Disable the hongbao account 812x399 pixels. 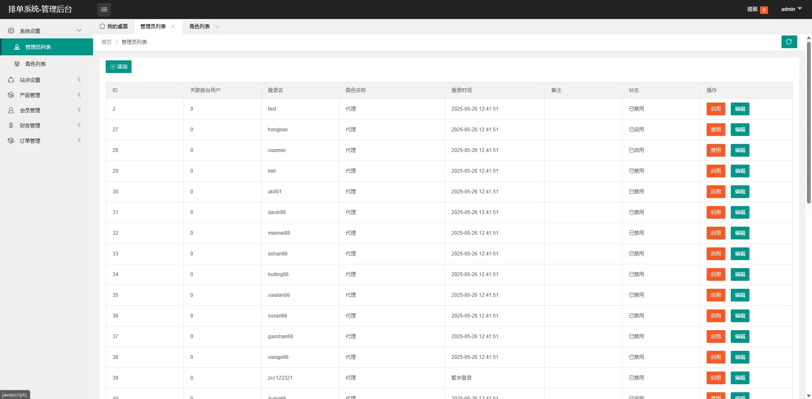click(x=716, y=130)
